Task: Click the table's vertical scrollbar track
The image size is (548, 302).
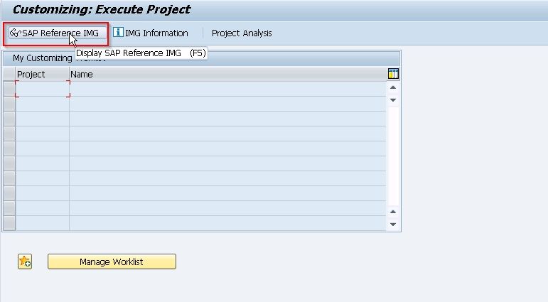Action: [x=393, y=156]
